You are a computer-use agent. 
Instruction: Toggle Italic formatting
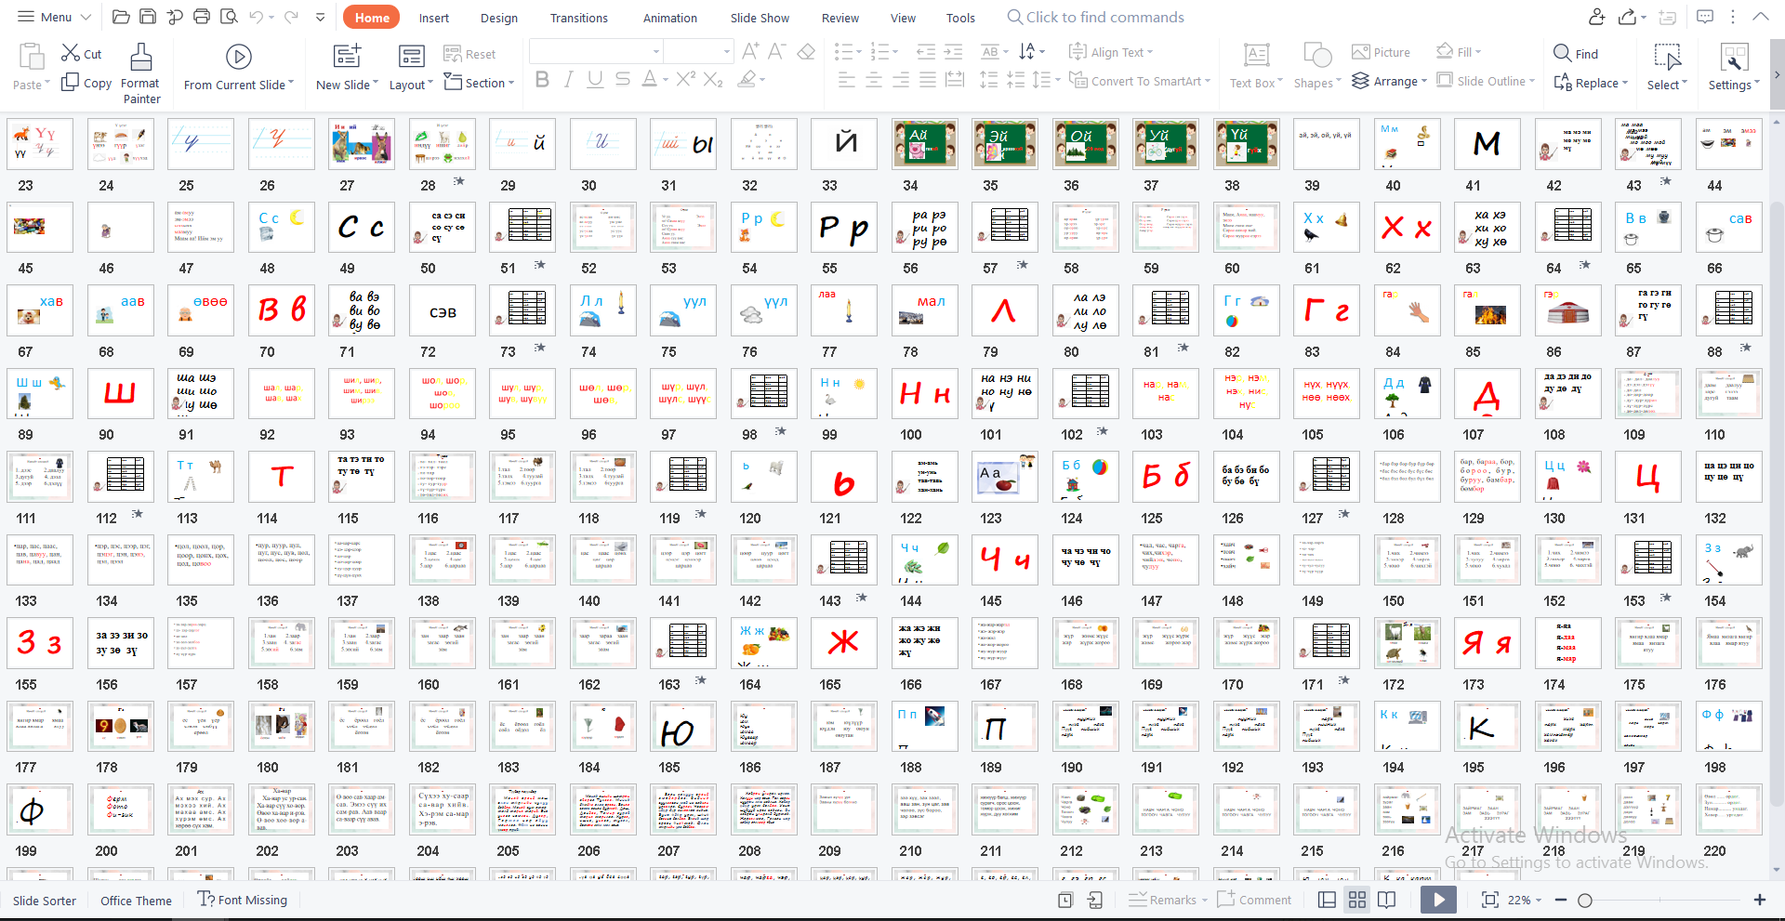tap(568, 79)
